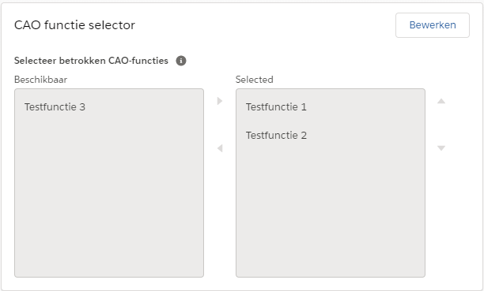Select Testfunctie 3 in Beschikbaar list
This screenshot has height=291, width=484.
coord(109,106)
